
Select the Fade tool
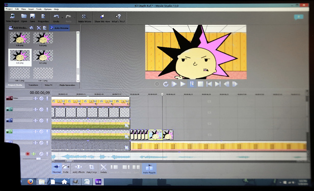[66, 169]
